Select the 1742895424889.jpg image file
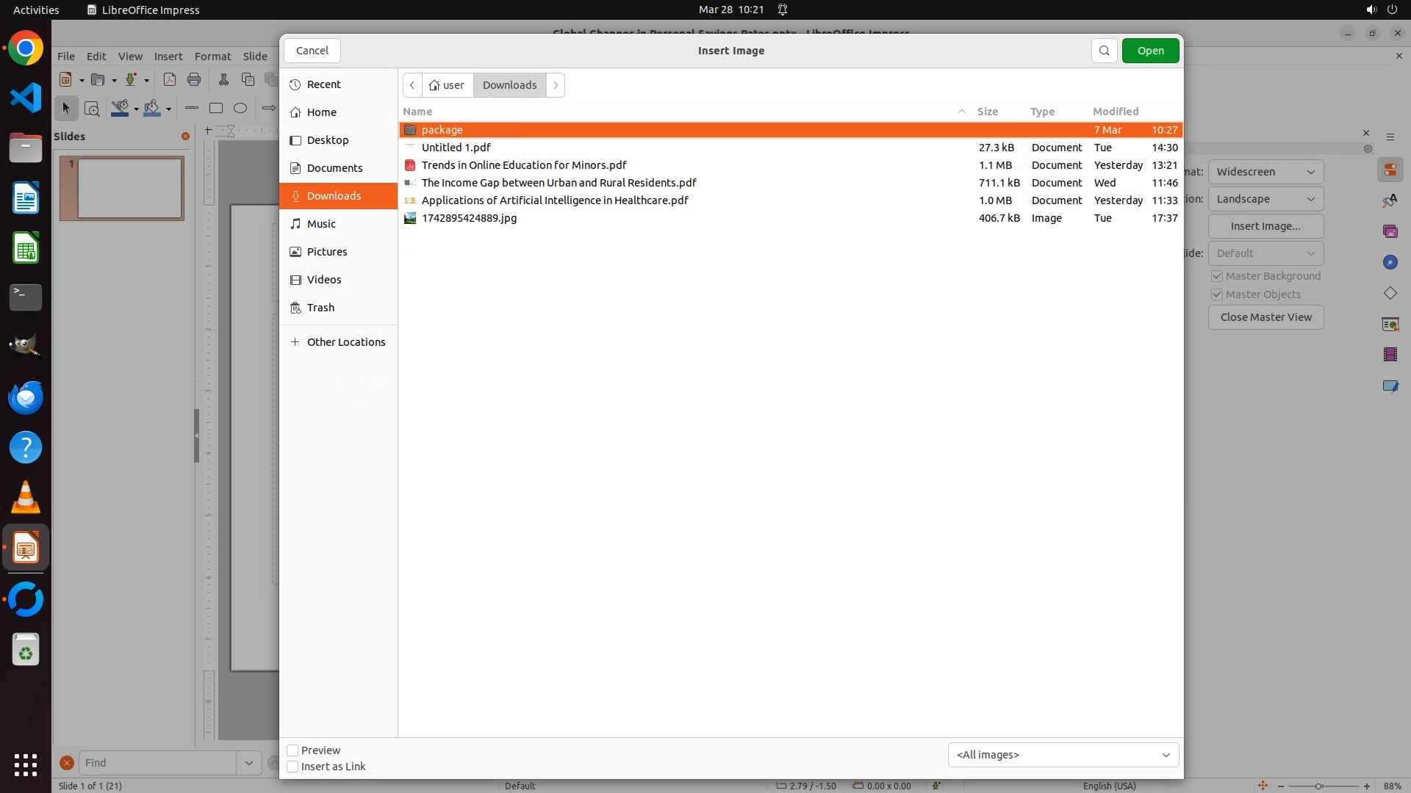The height and width of the screenshot is (793, 1411). coord(469,218)
